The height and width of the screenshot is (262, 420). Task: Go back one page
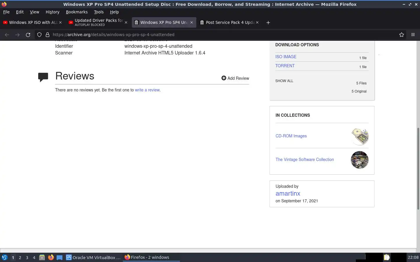[x=7, y=35]
